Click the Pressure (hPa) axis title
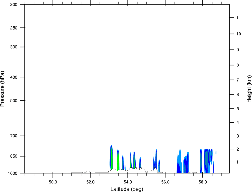This screenshot has width=252, height=192. pyautogui.click(x=2, y=89)
